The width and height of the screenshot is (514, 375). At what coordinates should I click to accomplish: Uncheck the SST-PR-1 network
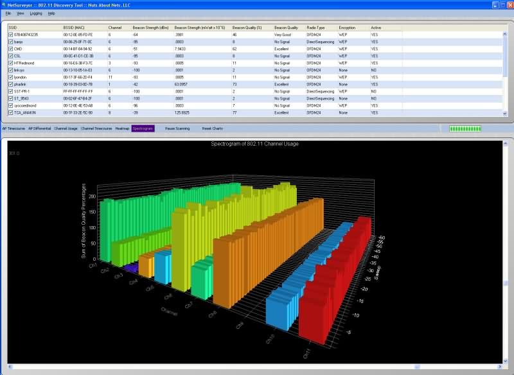click(x=10, y=91)
